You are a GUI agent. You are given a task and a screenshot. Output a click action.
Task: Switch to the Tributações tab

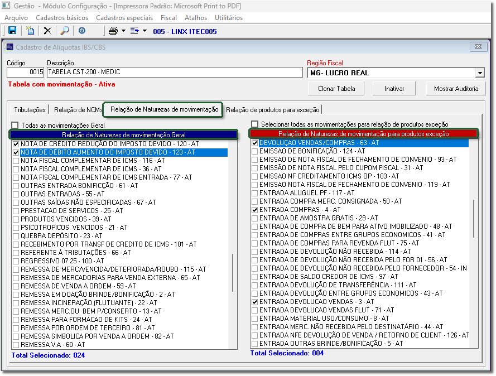tap(30, 110)
